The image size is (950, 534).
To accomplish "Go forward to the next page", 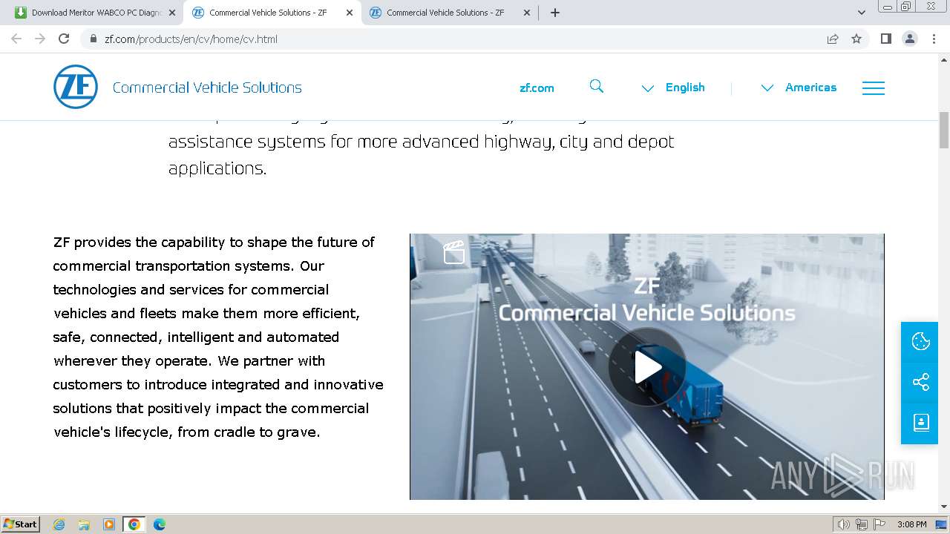I will coord(40,39).
